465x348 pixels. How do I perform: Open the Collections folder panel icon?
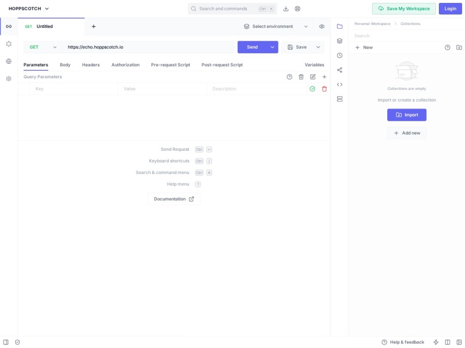click(339, 26)
